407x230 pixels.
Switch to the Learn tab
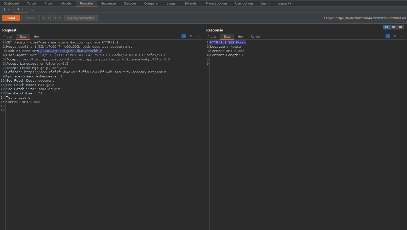265,3
